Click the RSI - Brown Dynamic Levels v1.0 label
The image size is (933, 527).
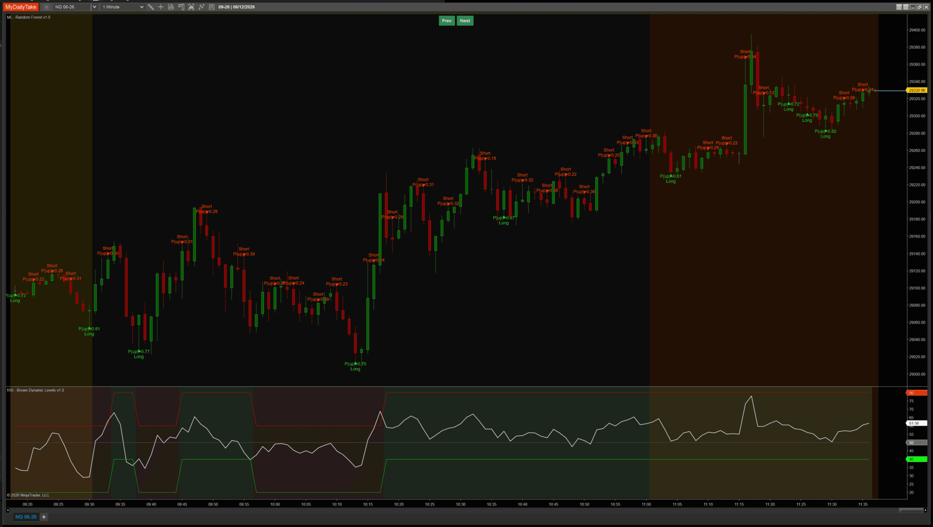click(x=35, y=390)
